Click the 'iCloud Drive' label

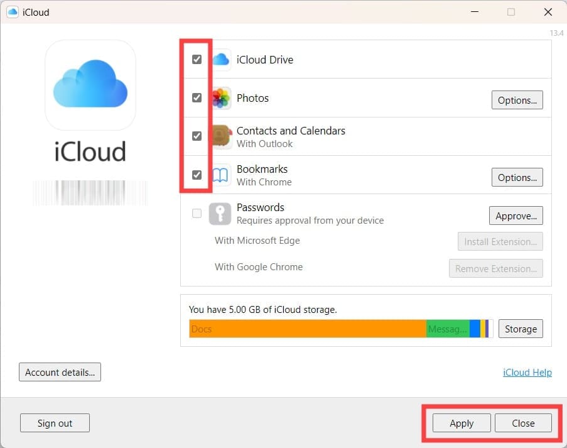[x=265, y=60]
